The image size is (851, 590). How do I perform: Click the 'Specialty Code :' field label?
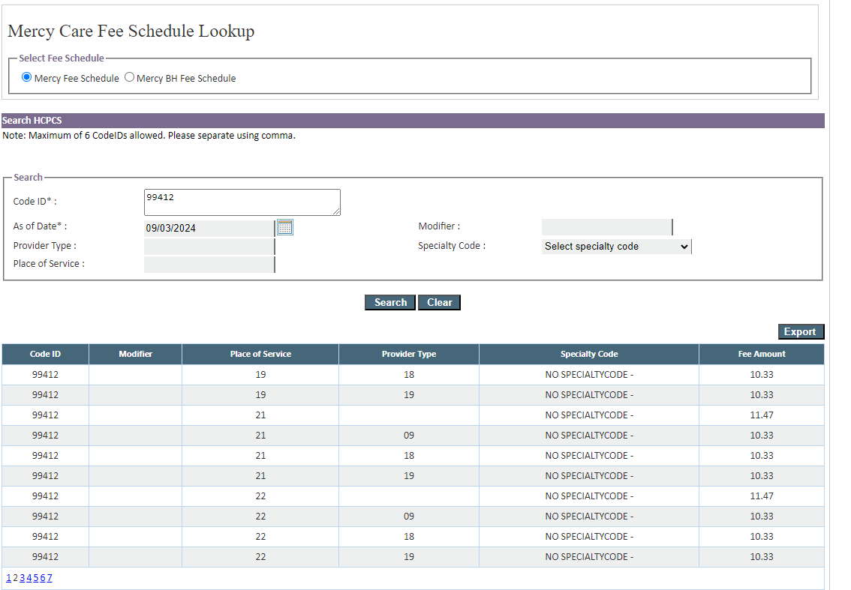[452, 246]
